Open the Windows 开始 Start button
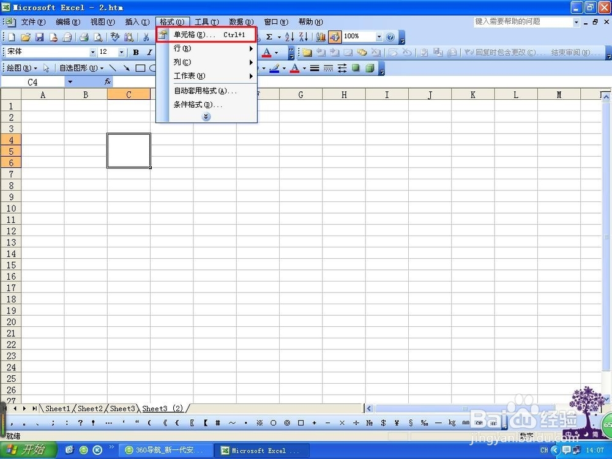The width and height of the screenshot is (612, 459). pyautogui.click(x=28, y=450)
